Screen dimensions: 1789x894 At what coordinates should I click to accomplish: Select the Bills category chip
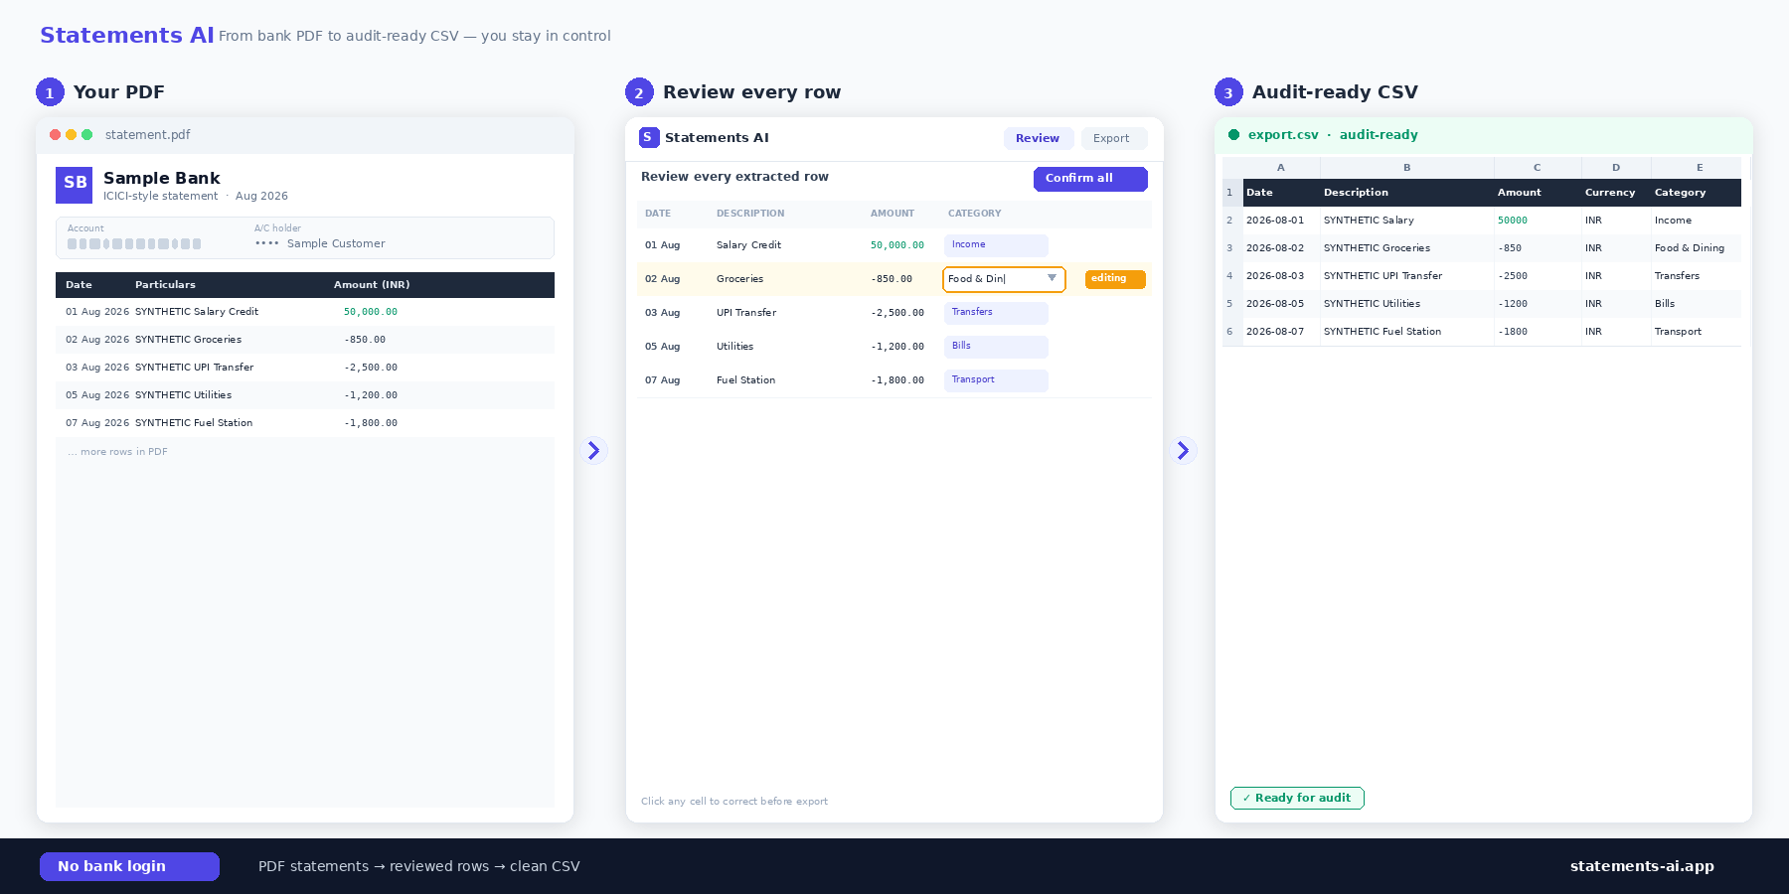click(996, 347)
